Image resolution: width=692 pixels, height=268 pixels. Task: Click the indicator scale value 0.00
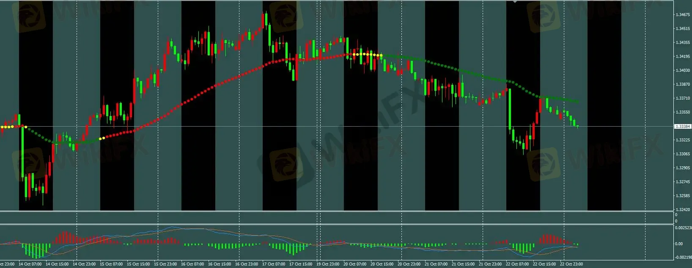click(678, 244)
